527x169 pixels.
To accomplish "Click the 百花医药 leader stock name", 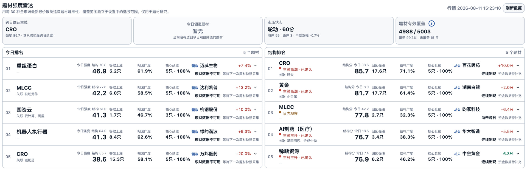I will [471, 65].
